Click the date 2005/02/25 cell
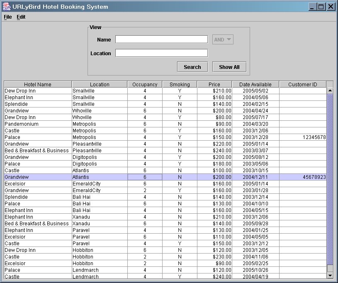This screenshot has width=338, height=283. pyautogui.click(x=255, y=263)
